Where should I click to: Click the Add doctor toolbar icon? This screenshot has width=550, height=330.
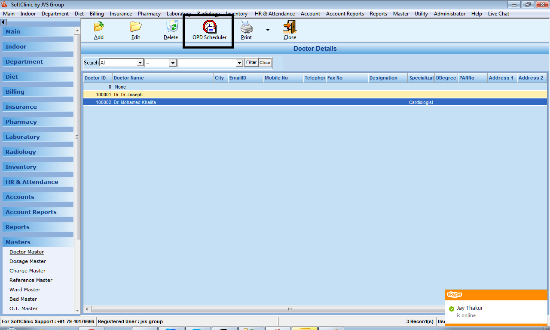pos(99,27)
